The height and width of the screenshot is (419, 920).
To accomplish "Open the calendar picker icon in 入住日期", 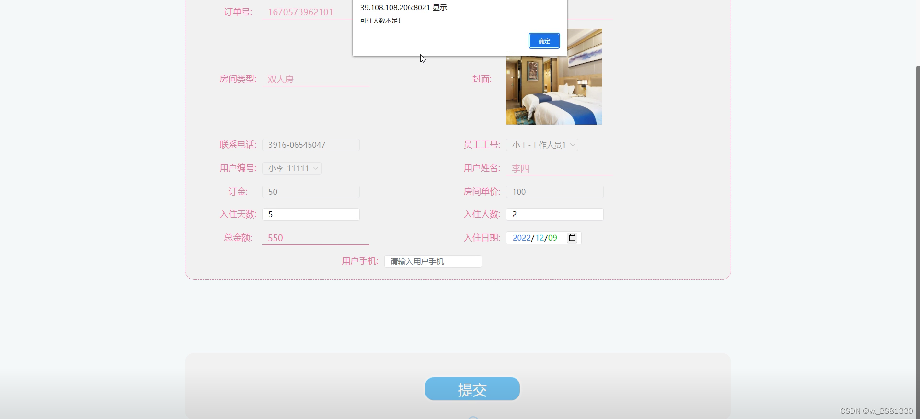I will pos(572,238).
